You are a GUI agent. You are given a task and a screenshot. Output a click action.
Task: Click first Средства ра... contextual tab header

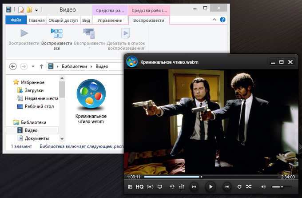click(x=110, y=10)
